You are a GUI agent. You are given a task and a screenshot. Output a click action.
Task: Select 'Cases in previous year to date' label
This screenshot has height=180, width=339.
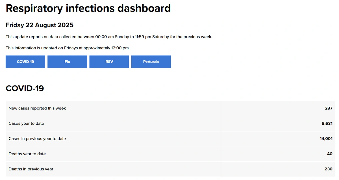click(x=37, y=139)
